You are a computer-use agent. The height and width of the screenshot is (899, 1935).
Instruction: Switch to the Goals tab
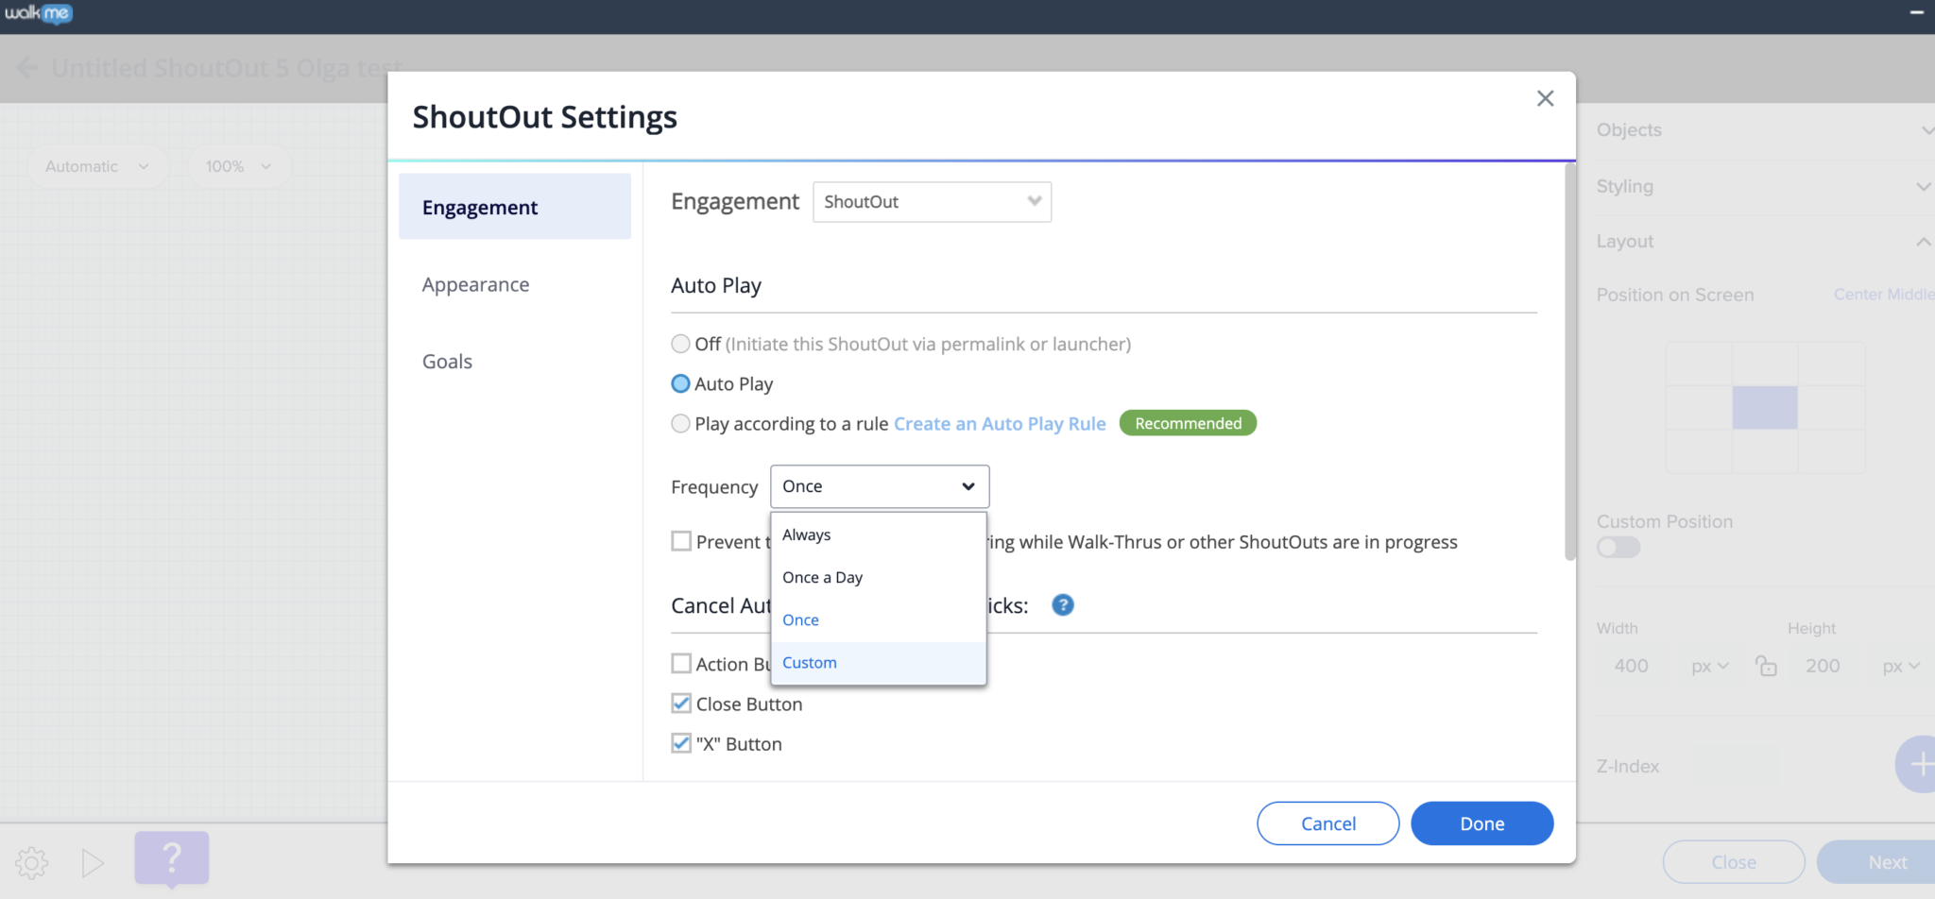pyautogui.click(x=447, y=361)
